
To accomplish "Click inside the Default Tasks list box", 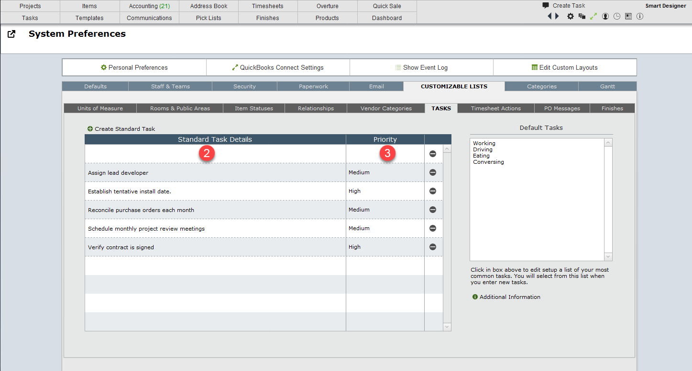I will coord(537,200).
